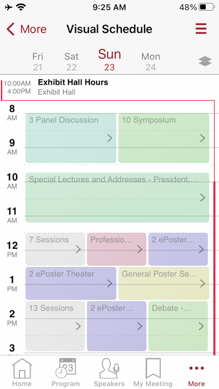Select the Fri 21 day tab
This screenshot has height=389, width=219.
(37, 61)
